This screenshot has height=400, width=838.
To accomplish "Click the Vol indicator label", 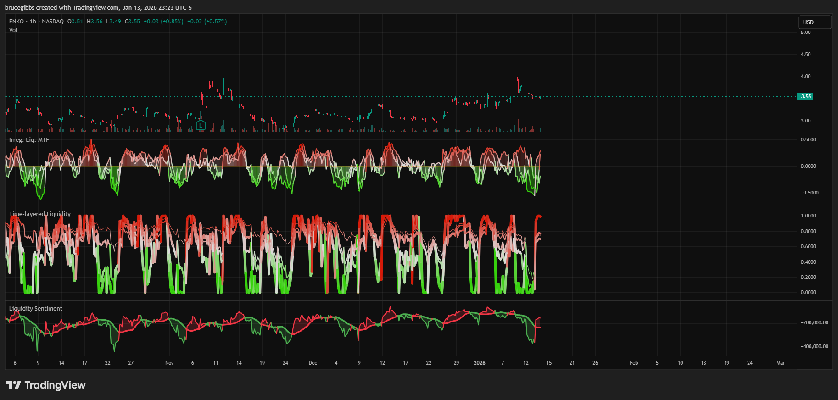I will (x=13, y=30).
